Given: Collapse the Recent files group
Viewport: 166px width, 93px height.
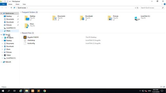Looking at the screenshot, I should (21, 33).
